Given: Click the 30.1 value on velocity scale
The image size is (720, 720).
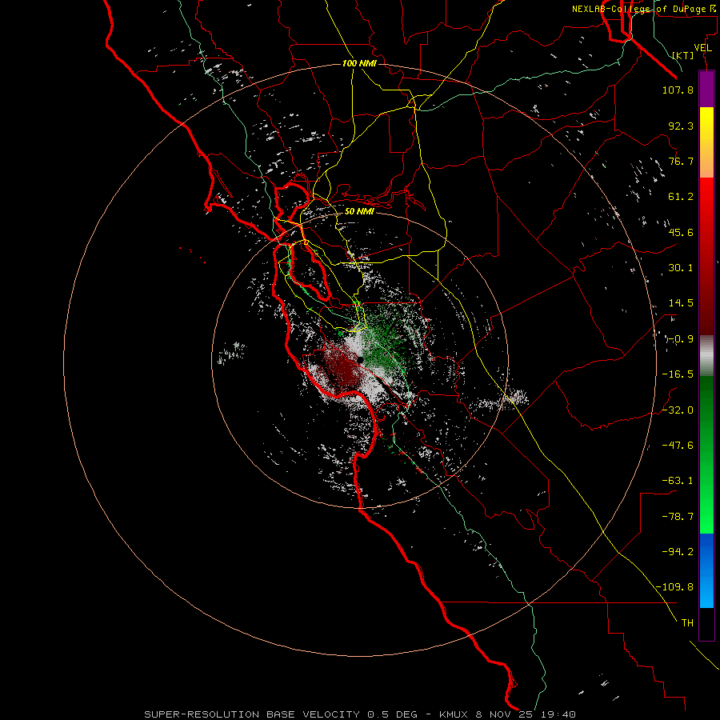Looking at the screenshot, I should pyautogui.click(x=681, y=268).
